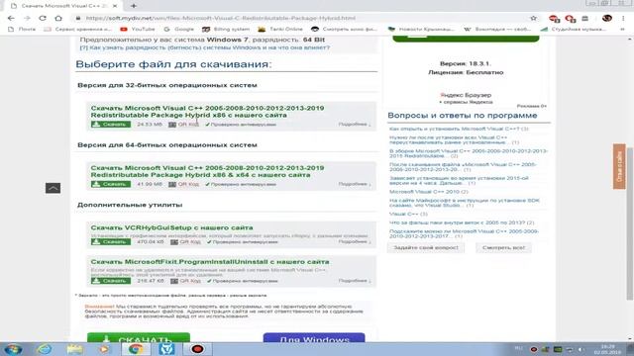Bookmark this page with the star icon

point(533,18)
